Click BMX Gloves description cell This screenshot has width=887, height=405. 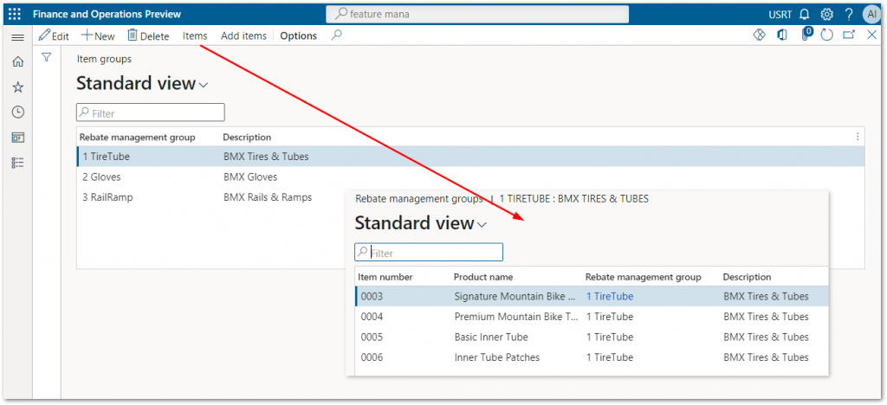[250, 177]
